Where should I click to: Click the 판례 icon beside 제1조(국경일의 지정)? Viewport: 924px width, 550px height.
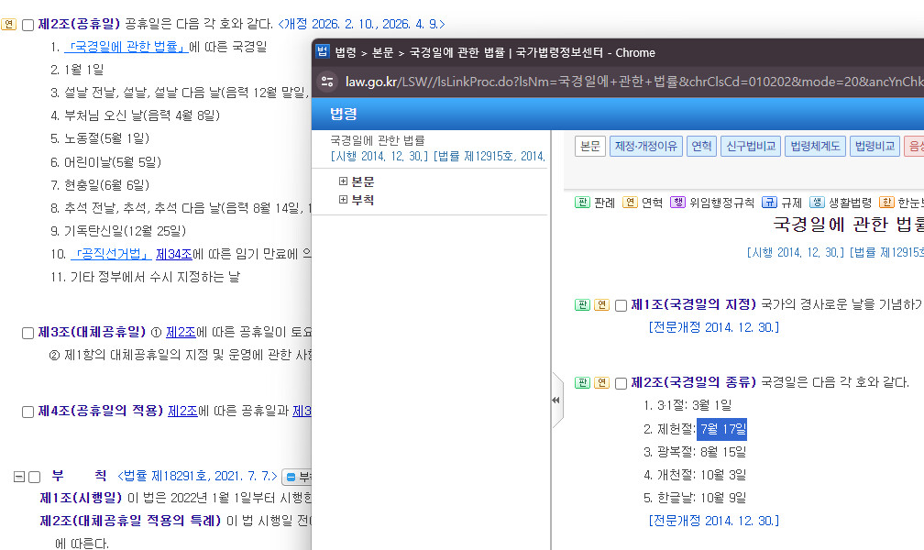(x=582, y=304)
